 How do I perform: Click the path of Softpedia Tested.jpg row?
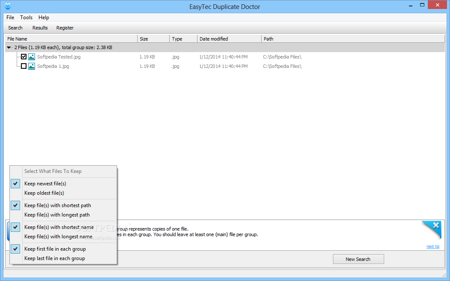click(282, 57)
